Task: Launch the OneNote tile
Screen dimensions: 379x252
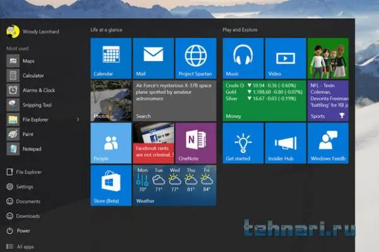Action: [196, 143]
